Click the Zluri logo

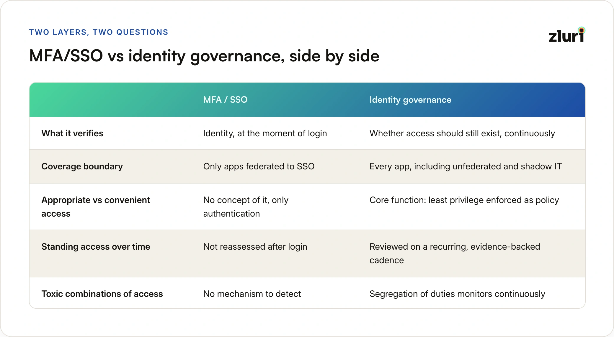[567, 35]
